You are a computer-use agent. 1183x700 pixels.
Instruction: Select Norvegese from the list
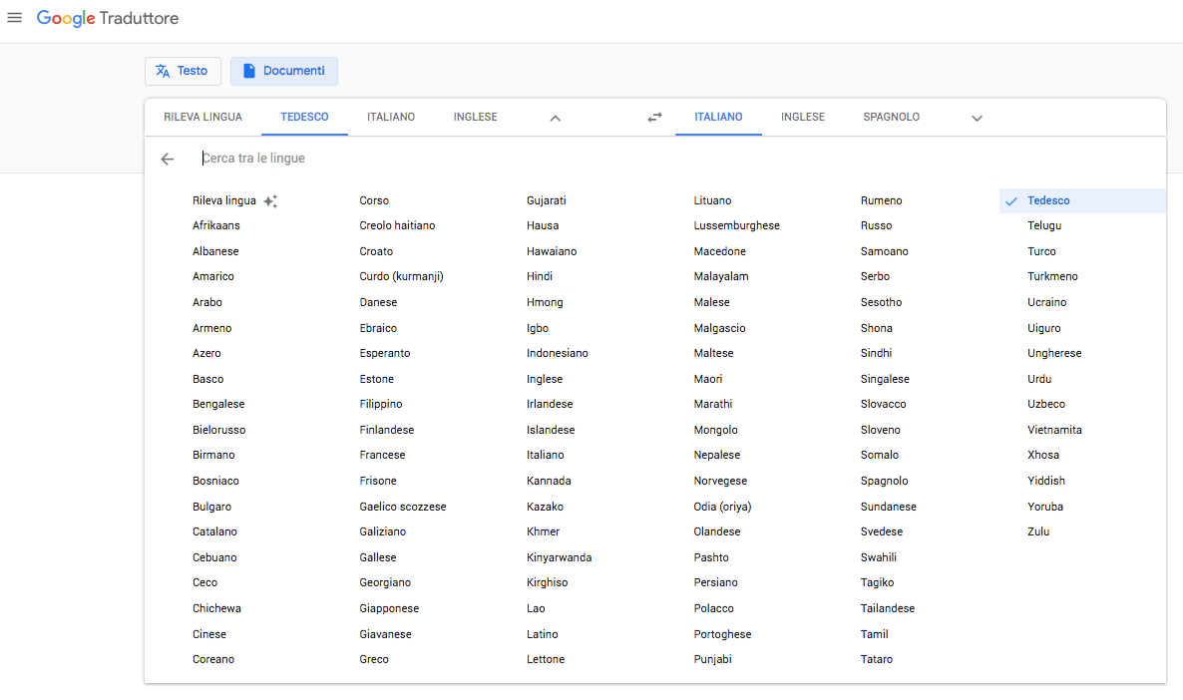tap(720, 481)
